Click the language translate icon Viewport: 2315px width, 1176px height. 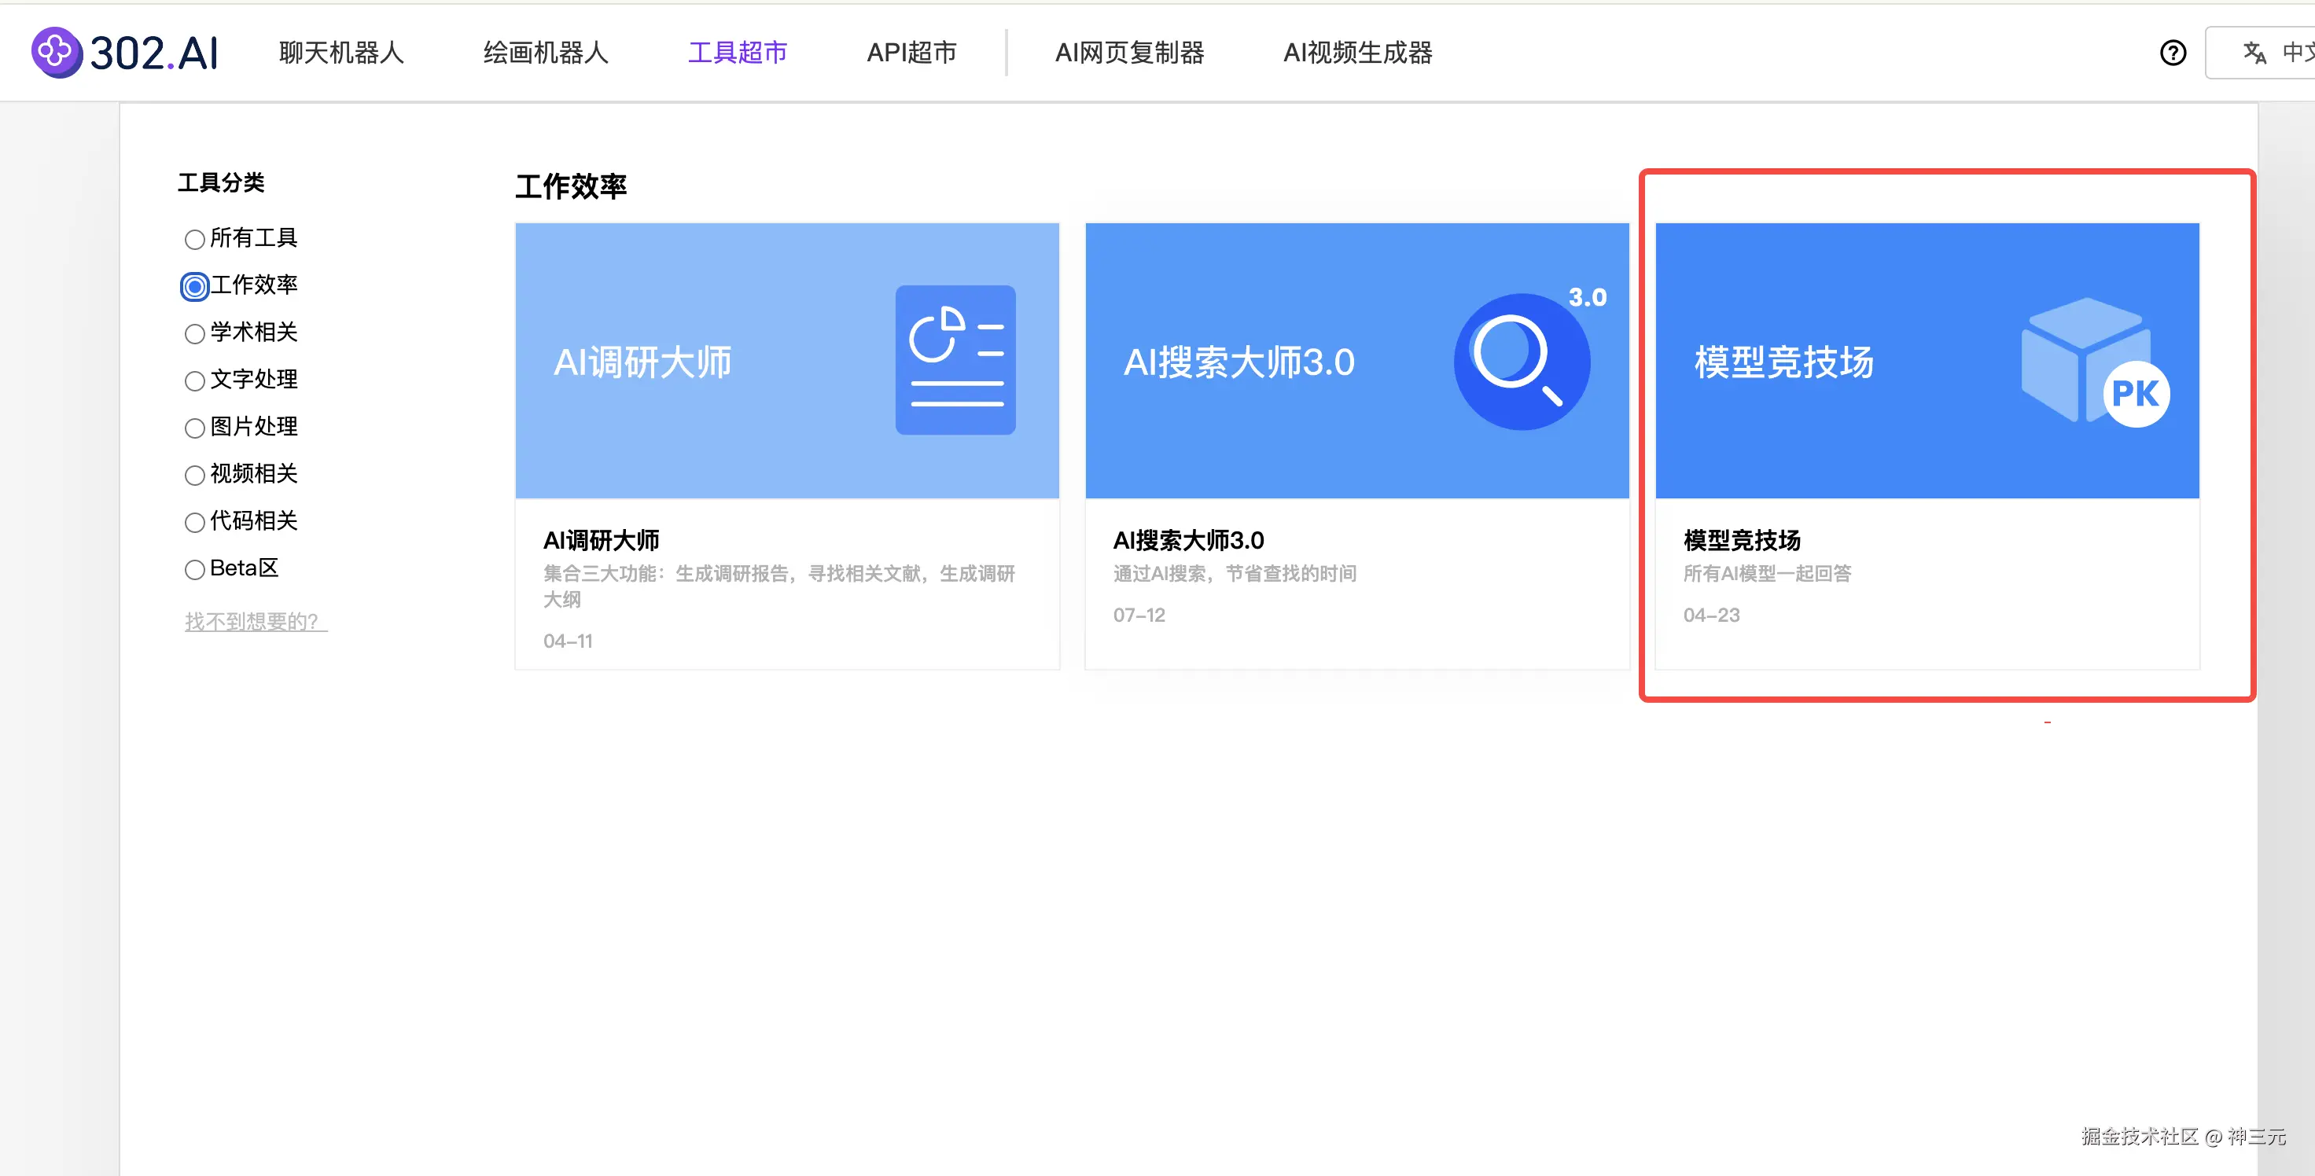point(2253,53)
